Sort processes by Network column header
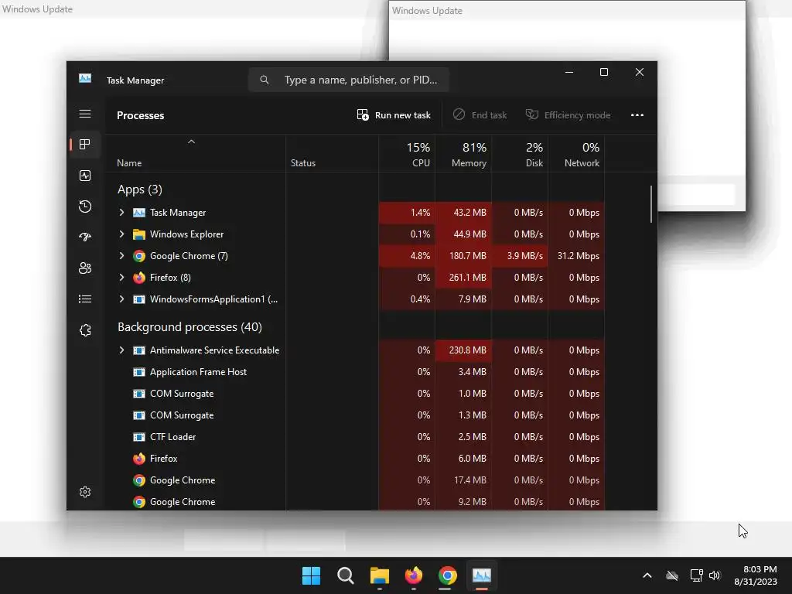792x594 pixels. click(576, 154)
